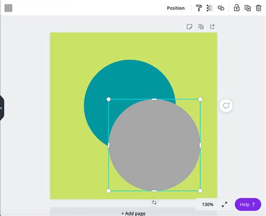Open the 130% zoom level control

coord(208,204)
